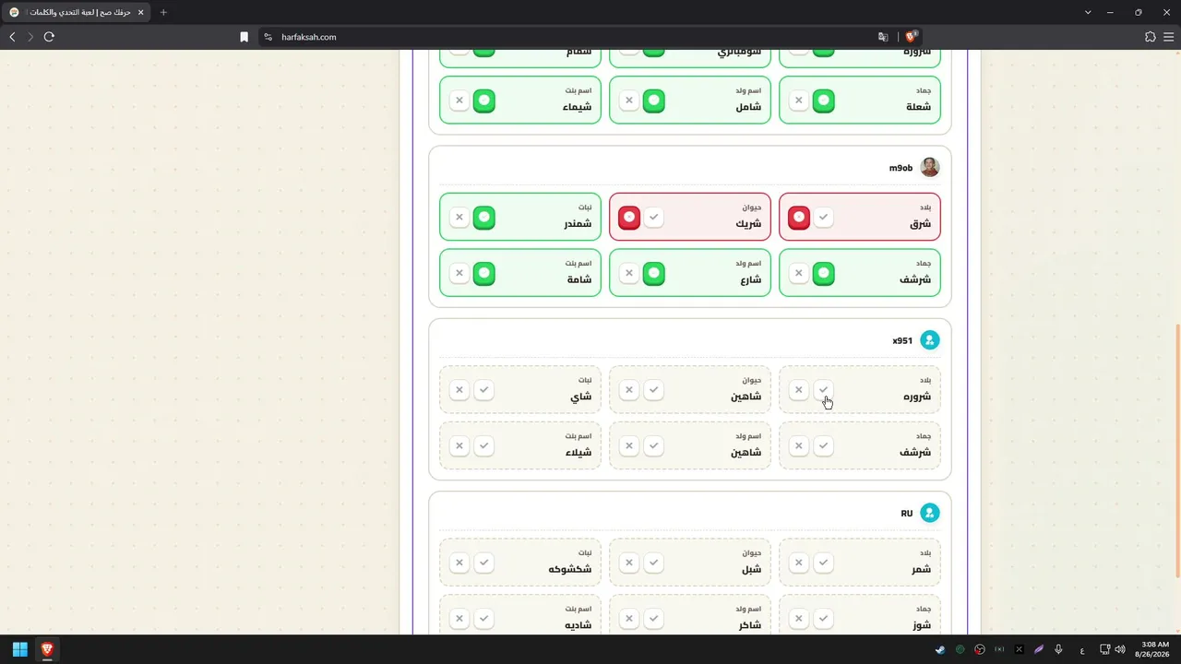Reload the harfaksah.com page
Image resolution: width=1181 pixels, height=664 pixels.
coord(49,37)
